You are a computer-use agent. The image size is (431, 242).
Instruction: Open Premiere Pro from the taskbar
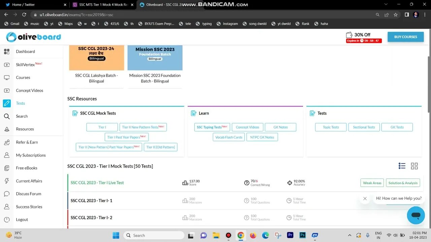290,235
